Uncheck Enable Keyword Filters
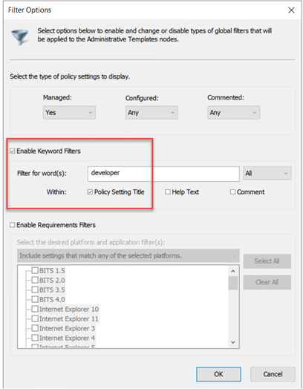Viewport: 303px width, 389px height. (13, 151)
